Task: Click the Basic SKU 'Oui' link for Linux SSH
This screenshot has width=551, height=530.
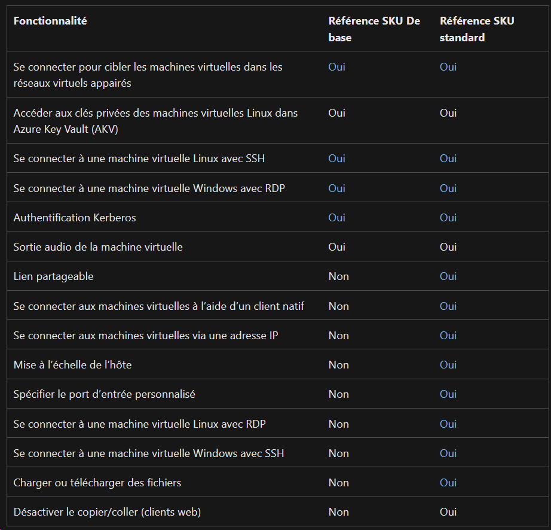Action: tap(336, 159)
